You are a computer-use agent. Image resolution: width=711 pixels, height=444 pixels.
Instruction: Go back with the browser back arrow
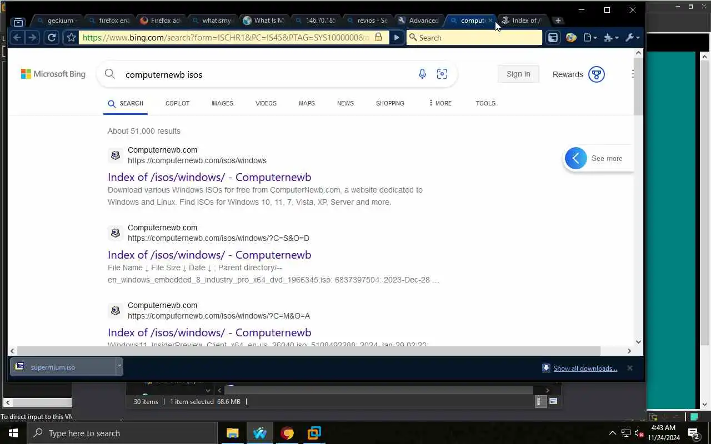point(17,37)
